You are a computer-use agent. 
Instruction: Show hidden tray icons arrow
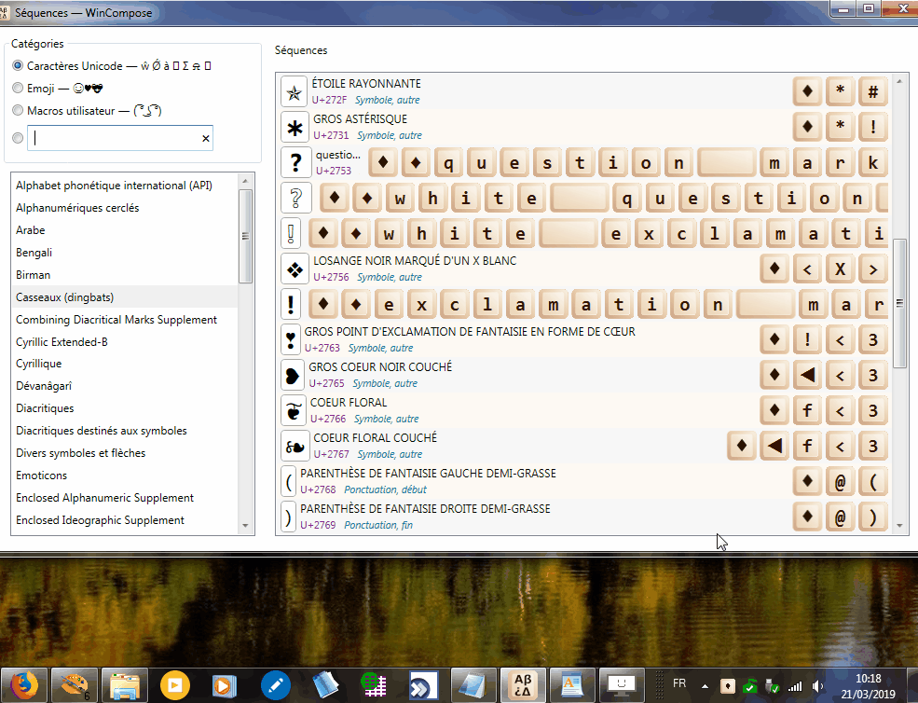(x=705, y=686)
